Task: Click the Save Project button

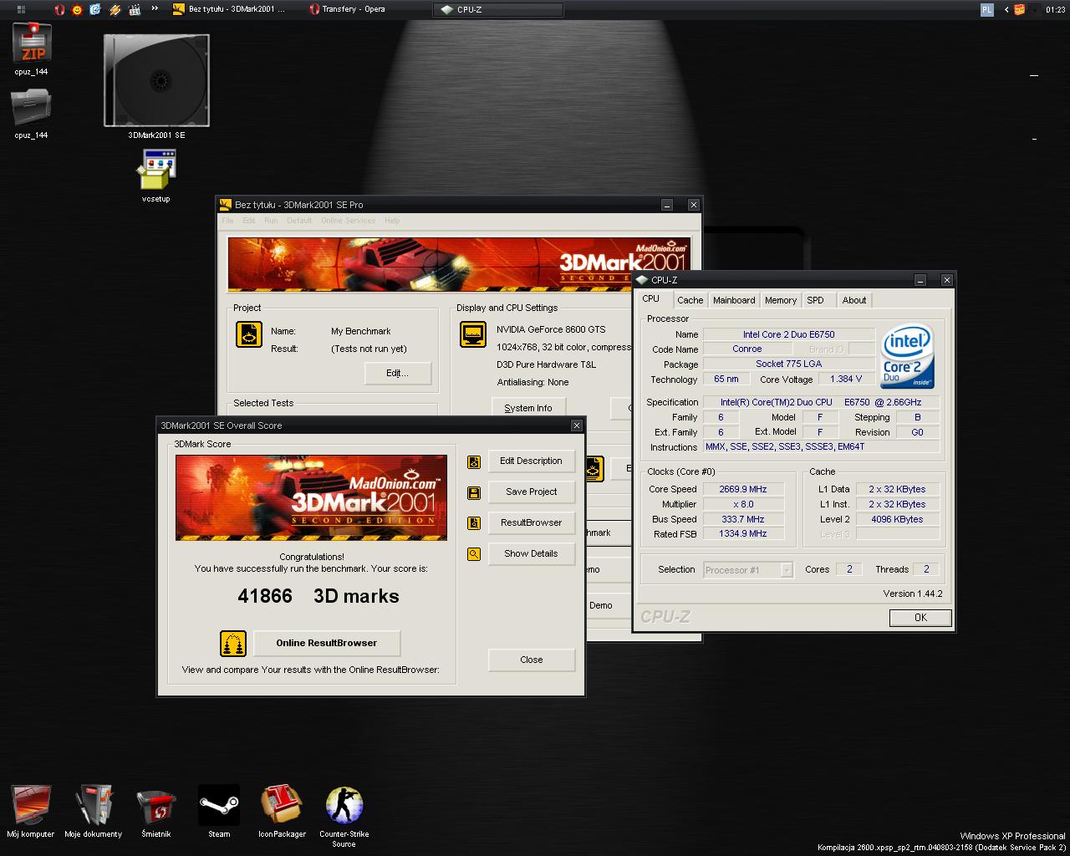Action: pos(532,492)
